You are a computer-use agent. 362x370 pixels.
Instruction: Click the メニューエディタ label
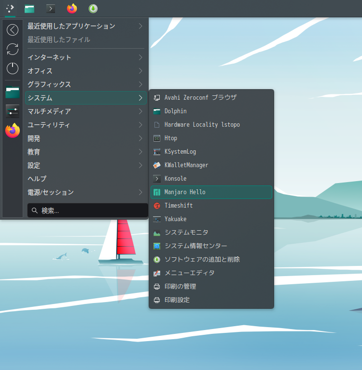(x=190, y=273)
